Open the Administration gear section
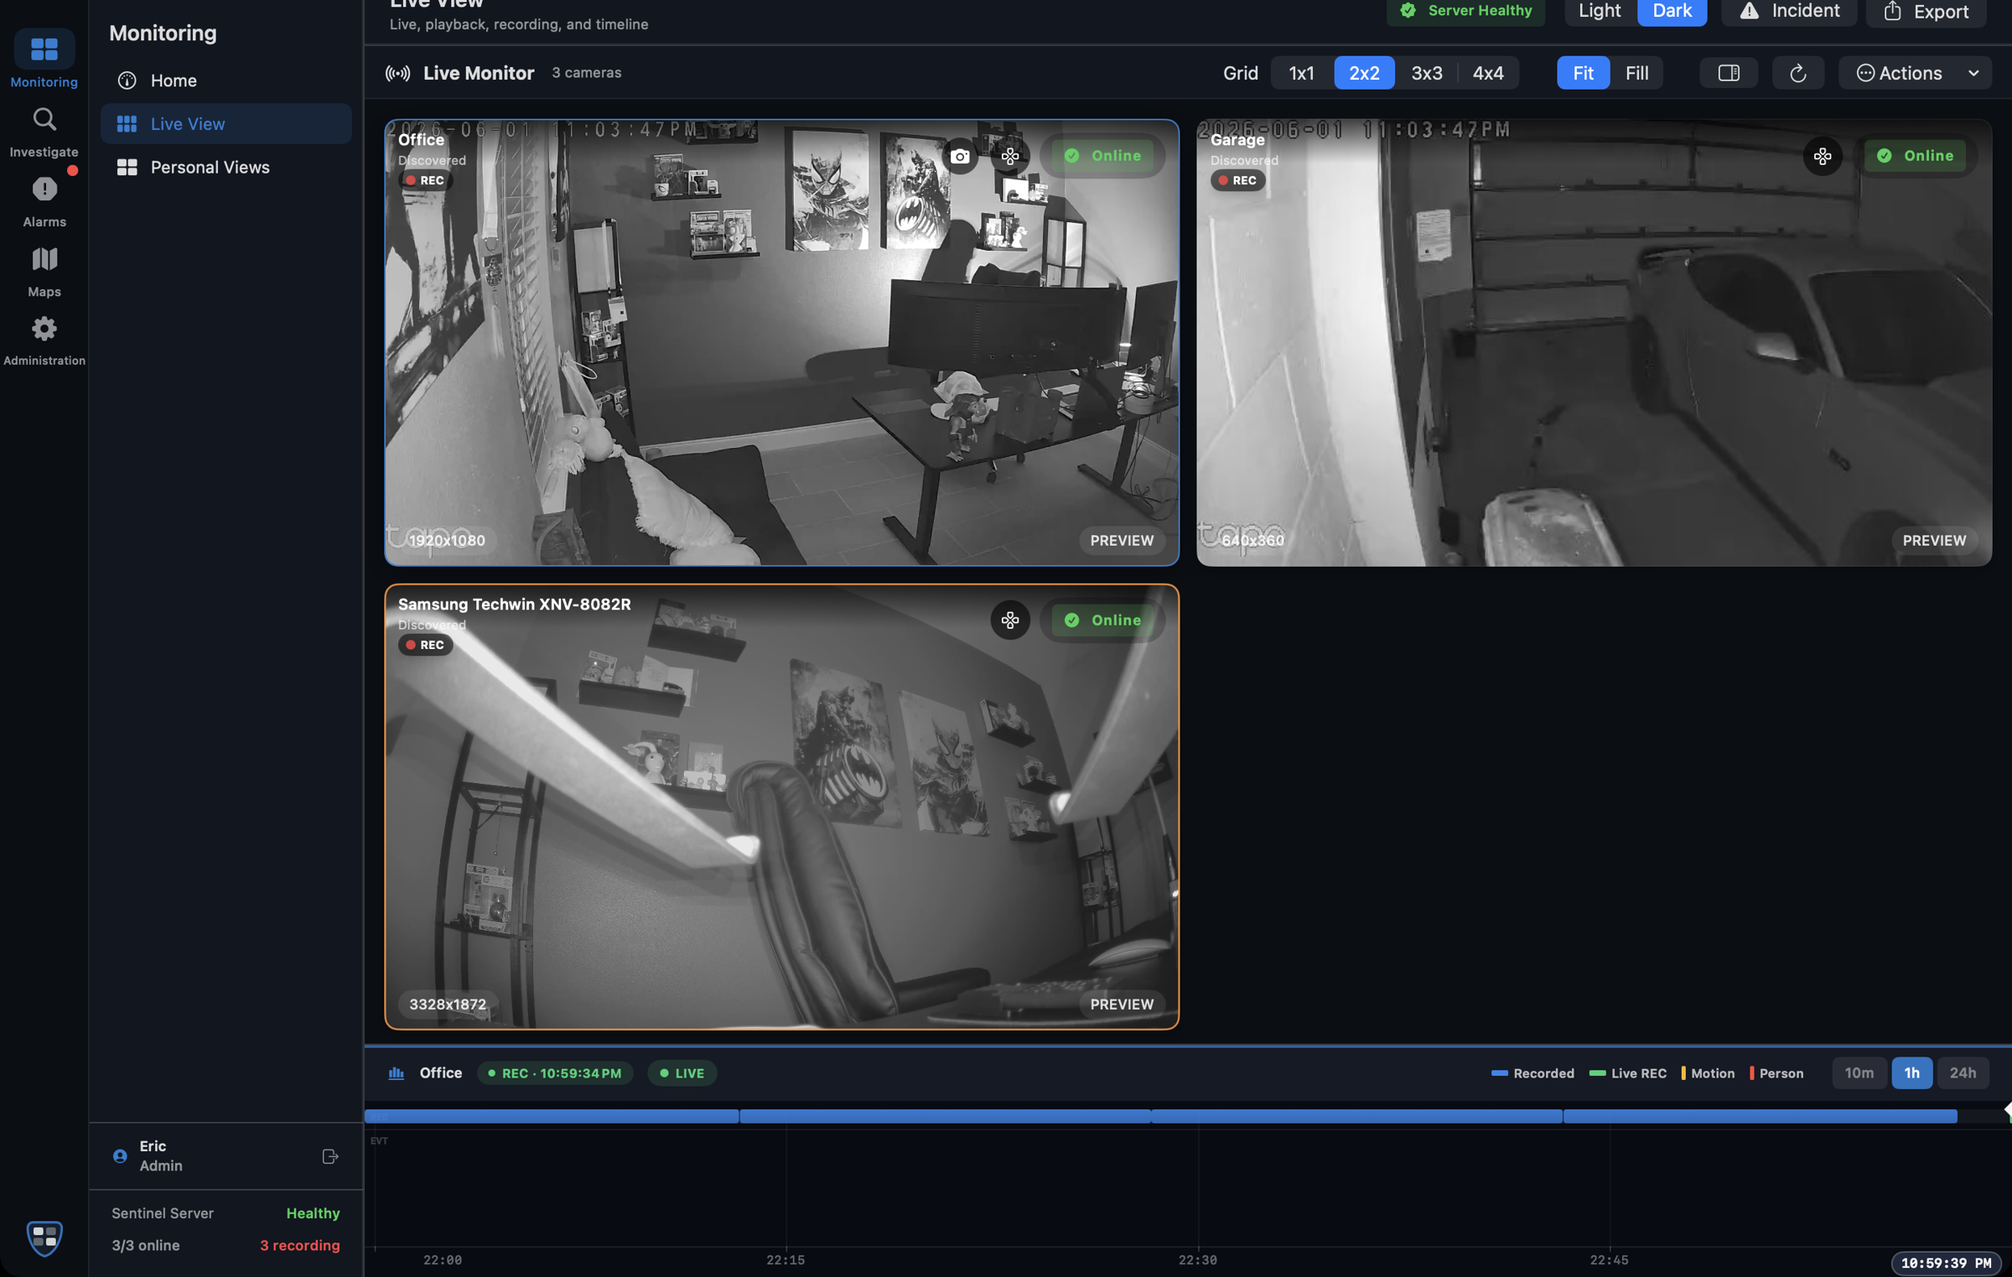The width and height of the screenshot is (2012, 1277). click(44, 341)
